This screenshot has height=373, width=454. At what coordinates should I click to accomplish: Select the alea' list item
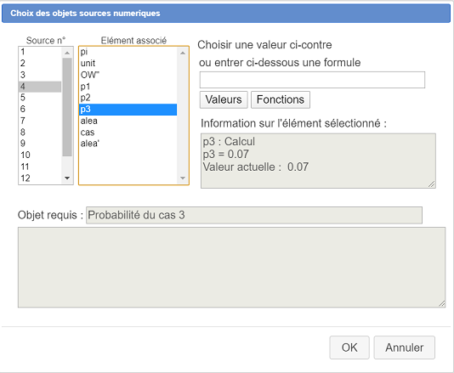click(x=128, y=144)
